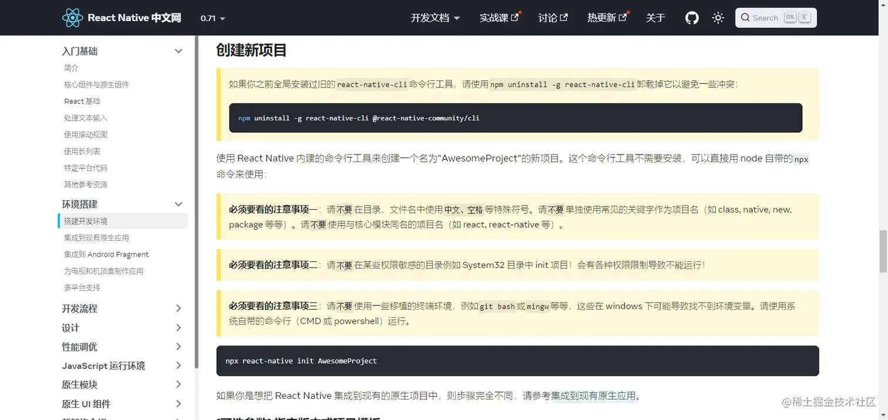The image size is (888, 420).
Task: Click the 集成到现有原生应用 link in article
Action: [593, 395]
